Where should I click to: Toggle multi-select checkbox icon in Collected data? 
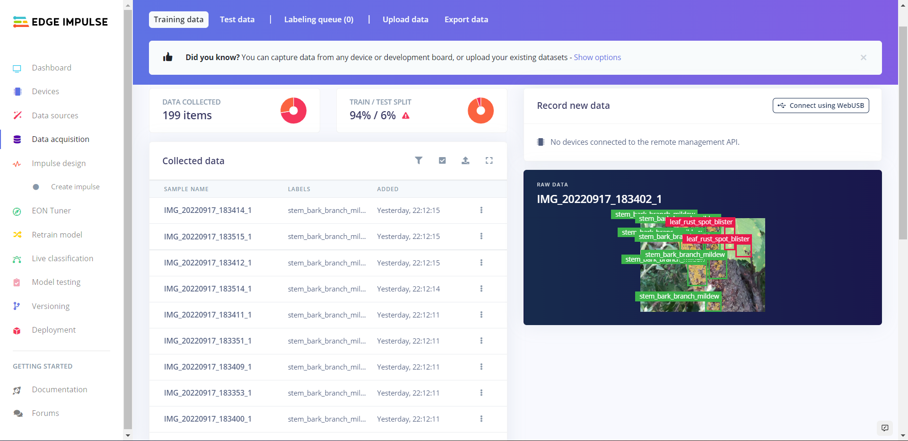(x=442, y=160)
